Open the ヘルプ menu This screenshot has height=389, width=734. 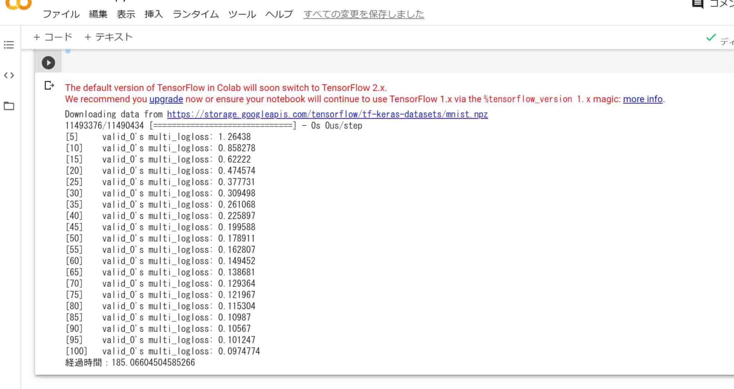click(278, 14)
